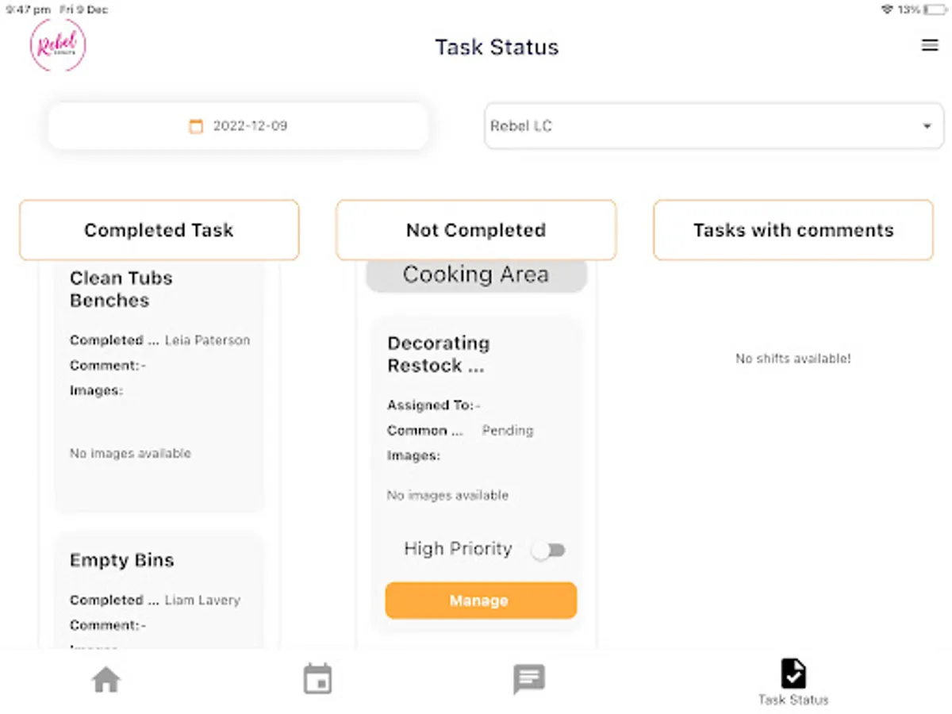Open the hamburger menu icon

(x=930, y=45)
